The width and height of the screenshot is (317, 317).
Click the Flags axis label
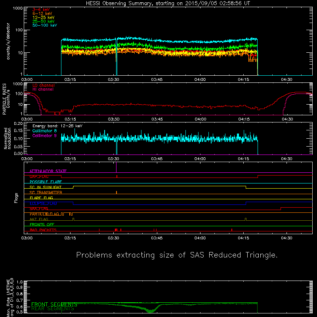[16, 198]
